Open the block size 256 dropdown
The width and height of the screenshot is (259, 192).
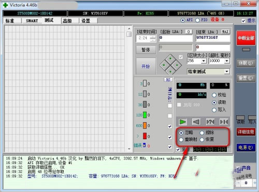click(x=204, y=61)
